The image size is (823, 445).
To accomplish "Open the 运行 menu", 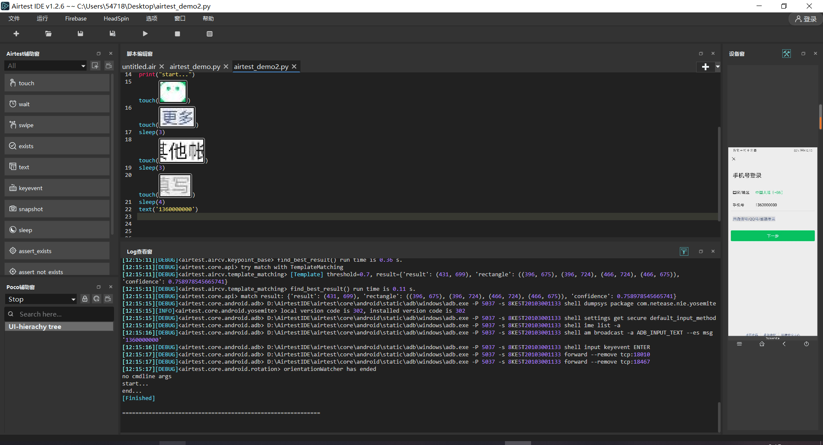I will click(42, 18).
